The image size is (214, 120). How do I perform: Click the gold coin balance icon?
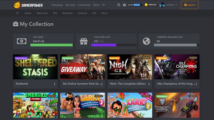click(146, 5)
